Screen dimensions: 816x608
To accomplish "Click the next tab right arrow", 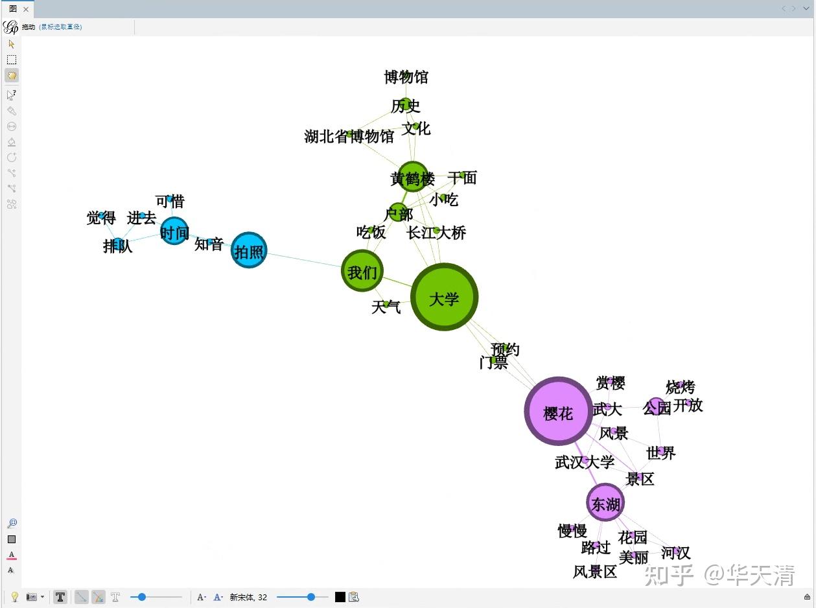I will pos(794,8).
